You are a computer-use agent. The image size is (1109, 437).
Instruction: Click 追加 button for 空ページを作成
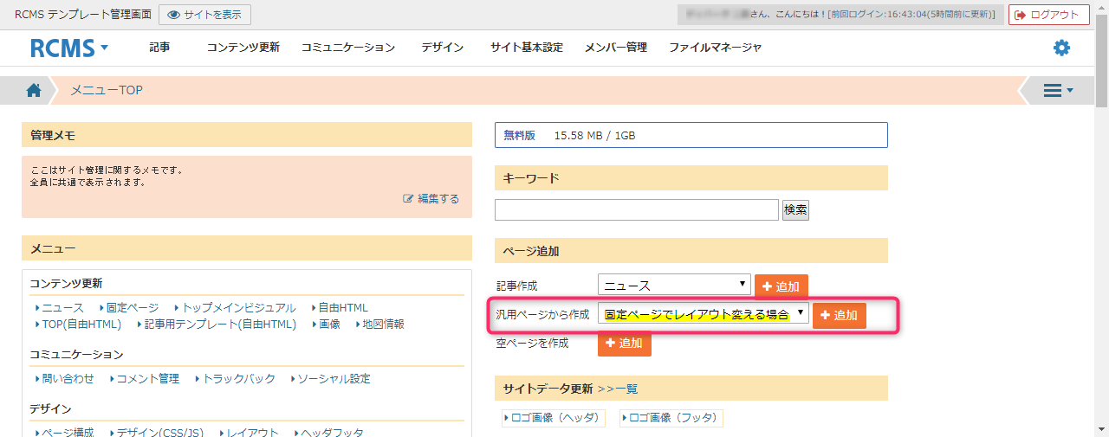(624, 344)
